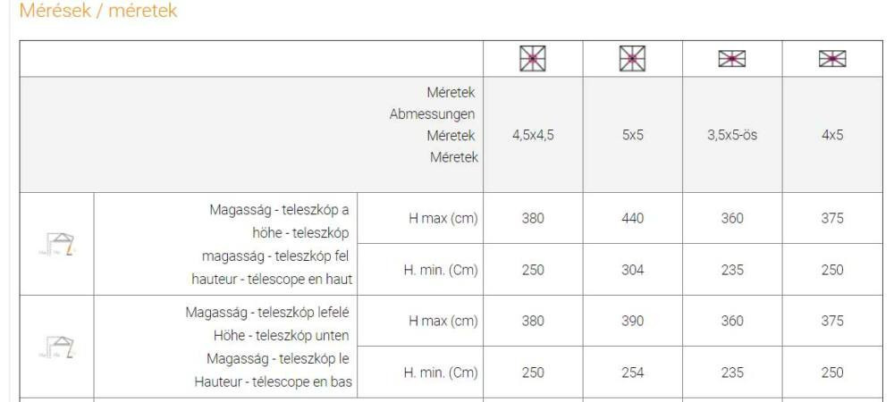Screen dimensions: 894x402
Task: Select the 4,5x4,5 size cell
Action: click(533, 135)
